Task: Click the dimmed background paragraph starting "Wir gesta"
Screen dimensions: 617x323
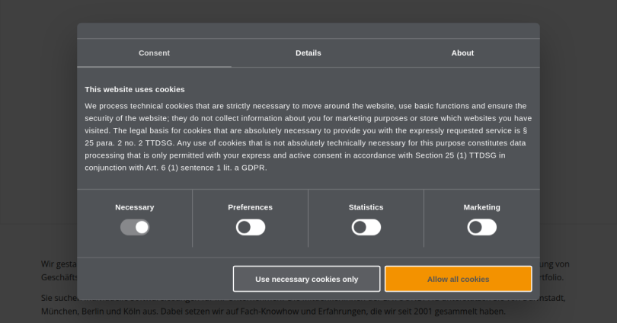Action: click(58, 264)
